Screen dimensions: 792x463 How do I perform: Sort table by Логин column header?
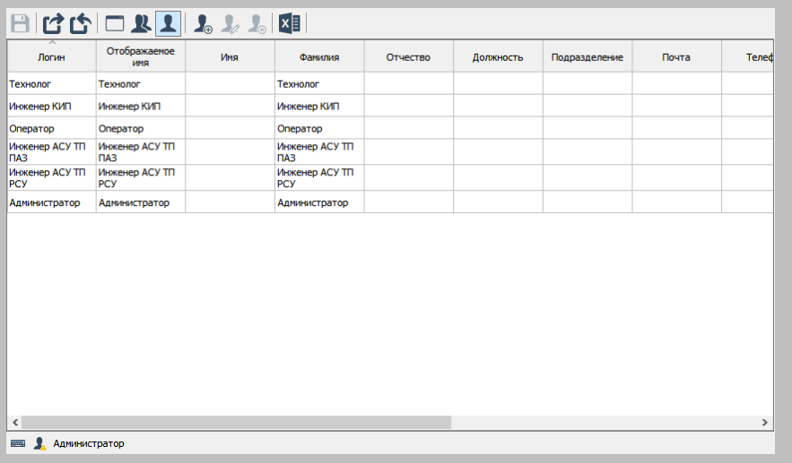[x=51, y=57]
